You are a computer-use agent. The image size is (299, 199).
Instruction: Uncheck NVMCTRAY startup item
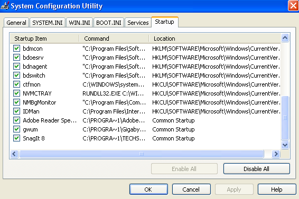pyautogui.click(x=16, y=93)
